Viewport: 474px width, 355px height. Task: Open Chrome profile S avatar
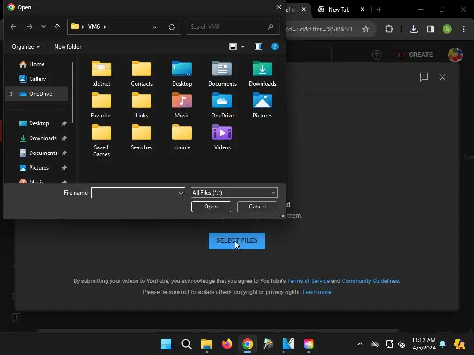pos(447,29)
